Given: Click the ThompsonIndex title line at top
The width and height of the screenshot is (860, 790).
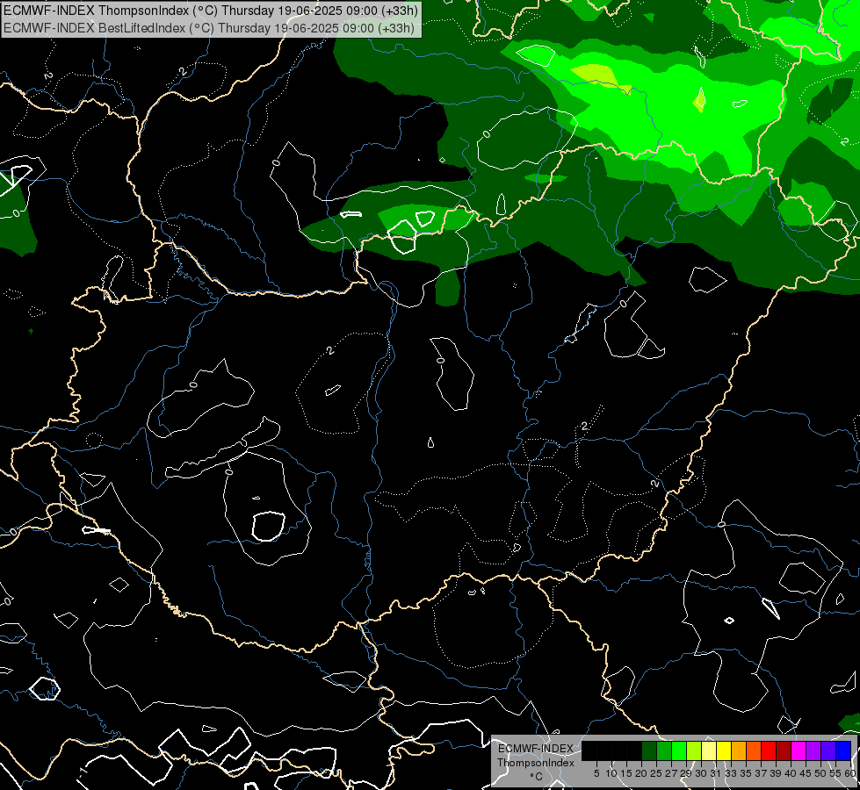Looking at the screenshot, I should point(211,11).
